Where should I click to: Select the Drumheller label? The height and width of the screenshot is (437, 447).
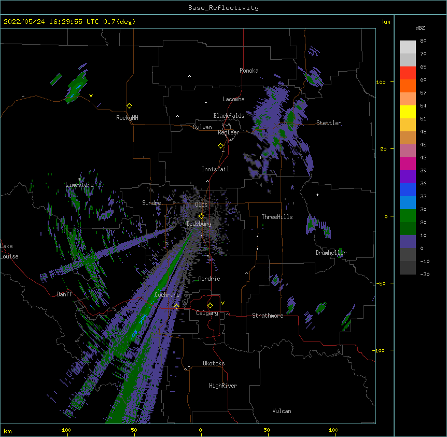331,253
